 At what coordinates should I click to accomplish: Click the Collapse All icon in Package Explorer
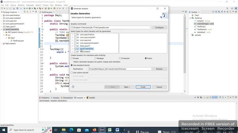tap(25, 12)
